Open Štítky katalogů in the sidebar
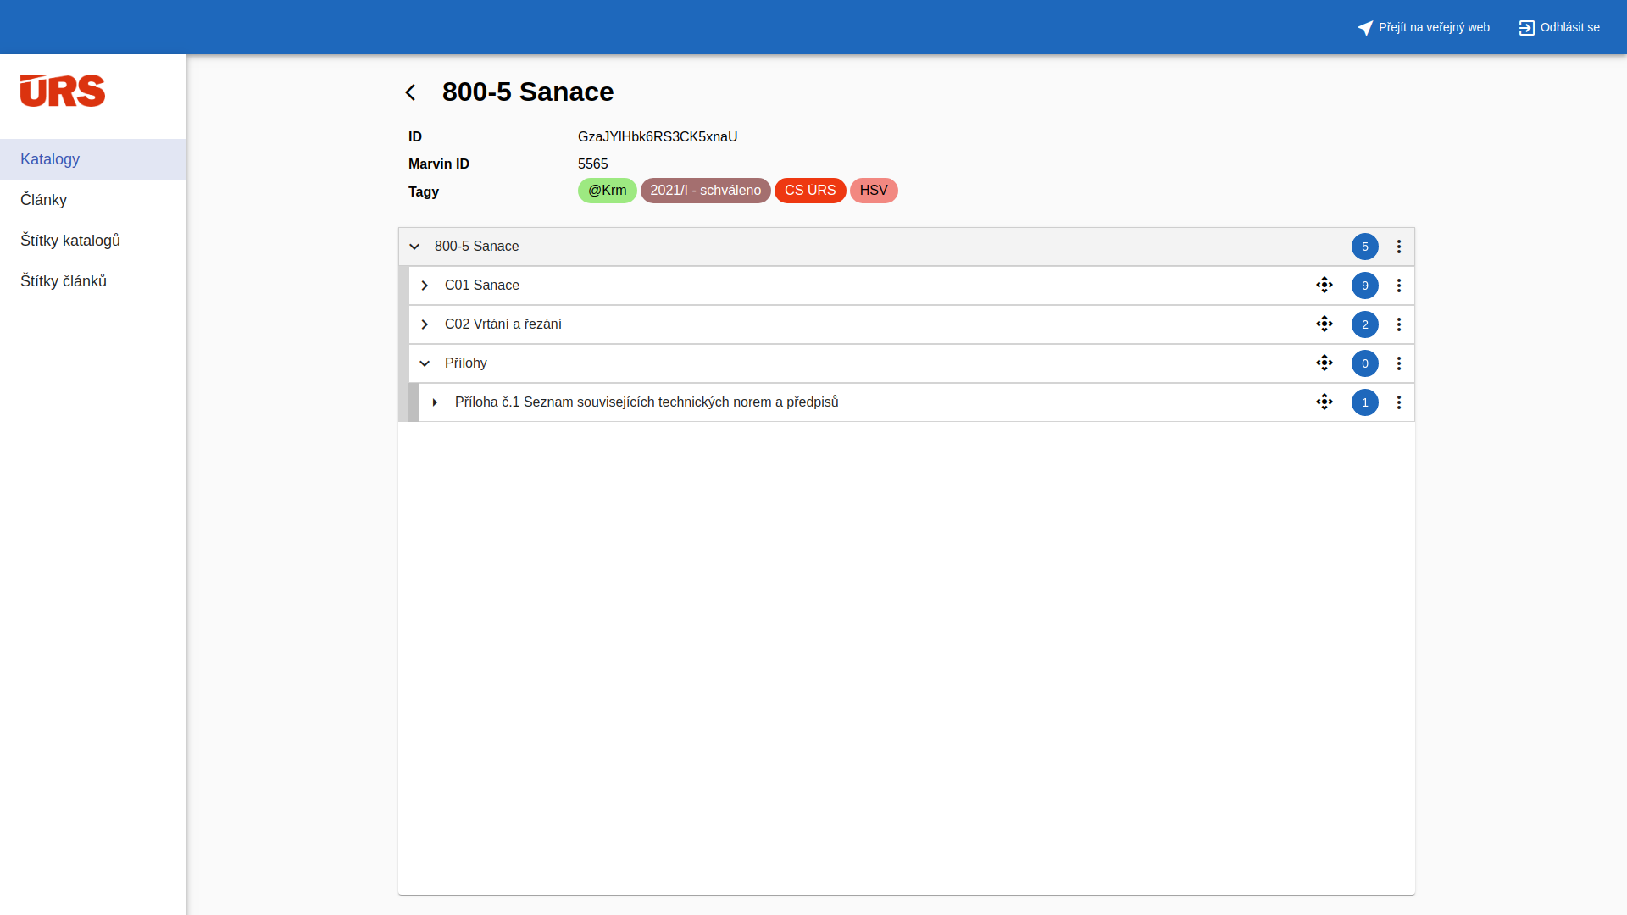This screenshot has height=915, width=1627. pyautogui.click(x=93, y=241)
